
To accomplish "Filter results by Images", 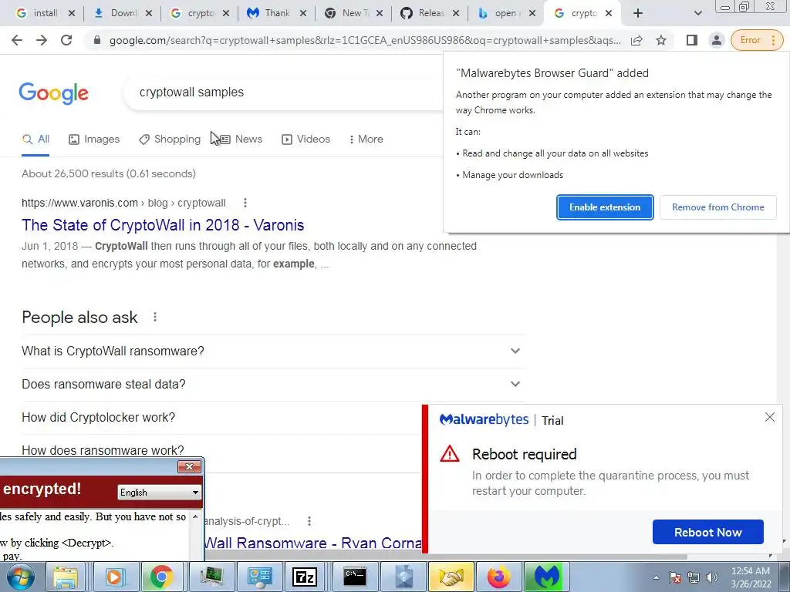I will [x=94, y=140].
